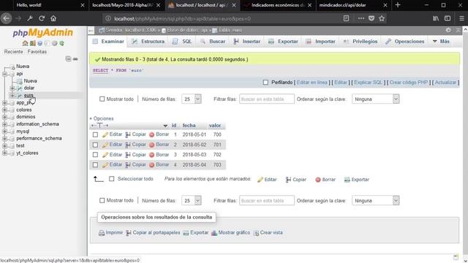Bookmark this page with star icon
468x263 pixels.
382,18
